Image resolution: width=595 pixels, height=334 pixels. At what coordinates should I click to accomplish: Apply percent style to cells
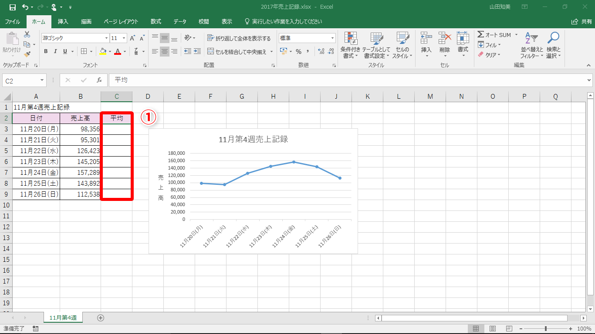pos(298,51)
